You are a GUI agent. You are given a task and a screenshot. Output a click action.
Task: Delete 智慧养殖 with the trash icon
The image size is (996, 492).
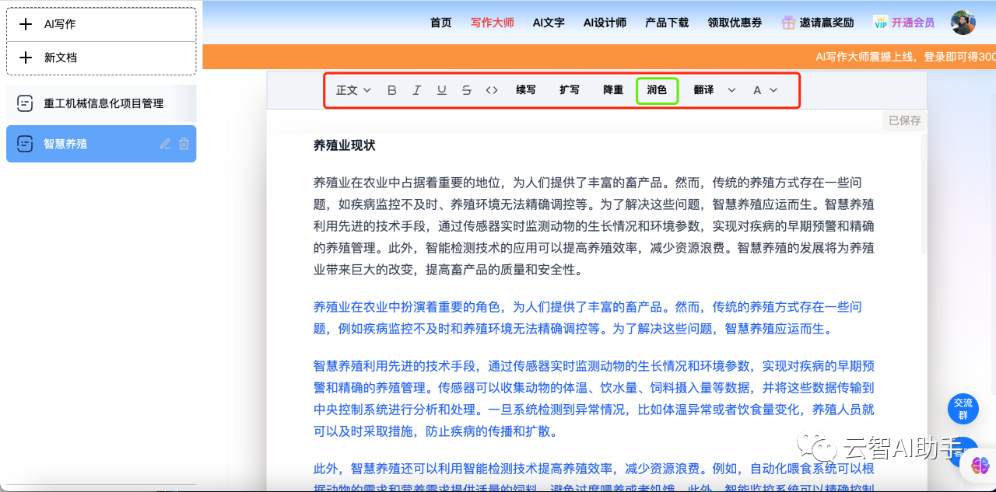184,143
